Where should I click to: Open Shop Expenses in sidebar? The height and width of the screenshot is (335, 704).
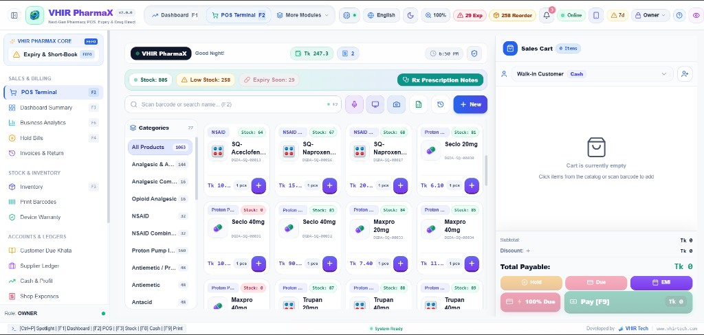54,297
